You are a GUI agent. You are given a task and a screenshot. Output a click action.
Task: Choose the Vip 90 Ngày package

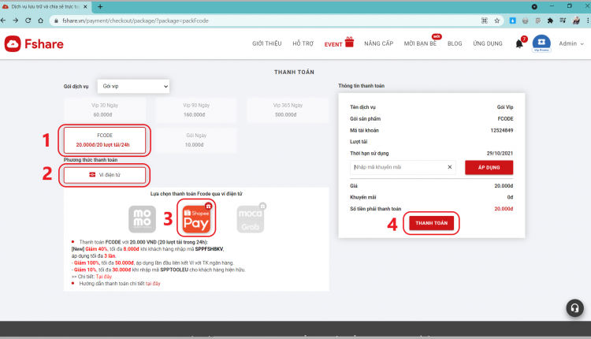tap(196, 110)
